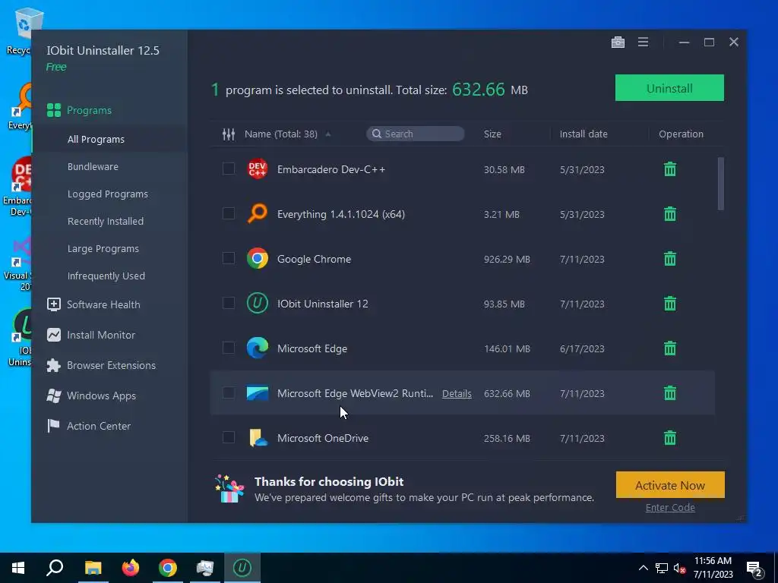
Task: Open File Explorer from the taskbar
Action: point(93,568)
